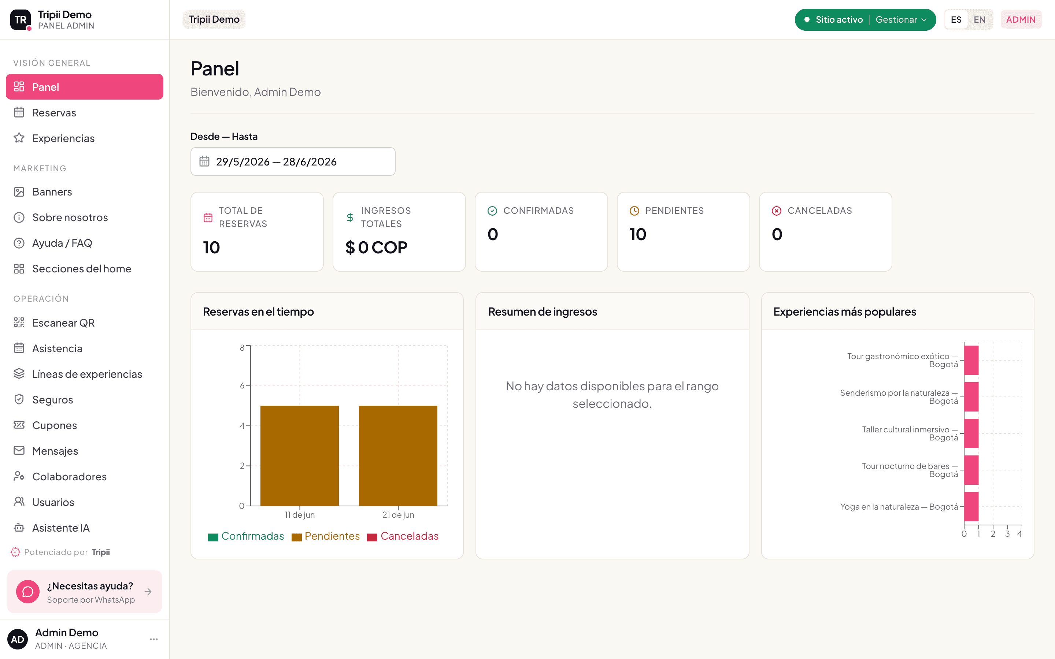Open the Admin Demo three-dot menu

tap(153, 639)
